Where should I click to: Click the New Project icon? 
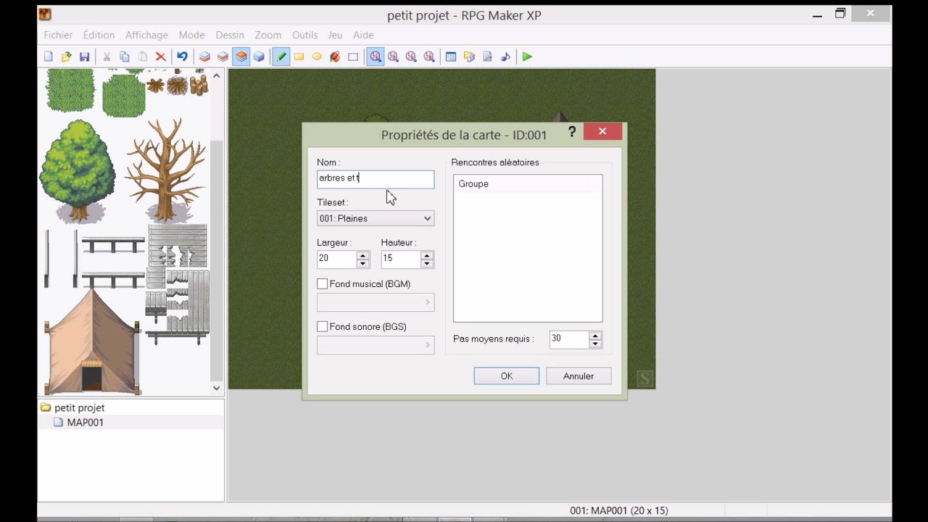pos(49,57)
